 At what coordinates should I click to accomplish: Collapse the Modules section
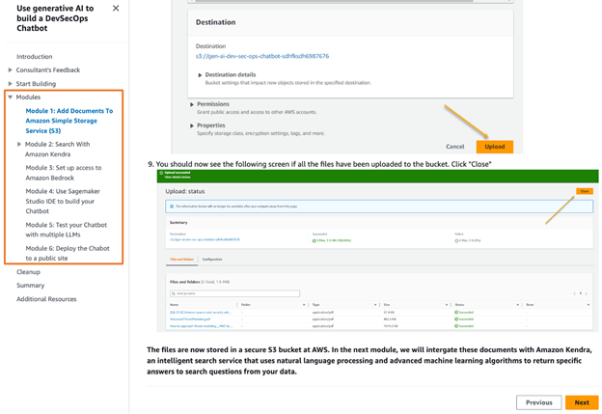(x=11, y=97)
